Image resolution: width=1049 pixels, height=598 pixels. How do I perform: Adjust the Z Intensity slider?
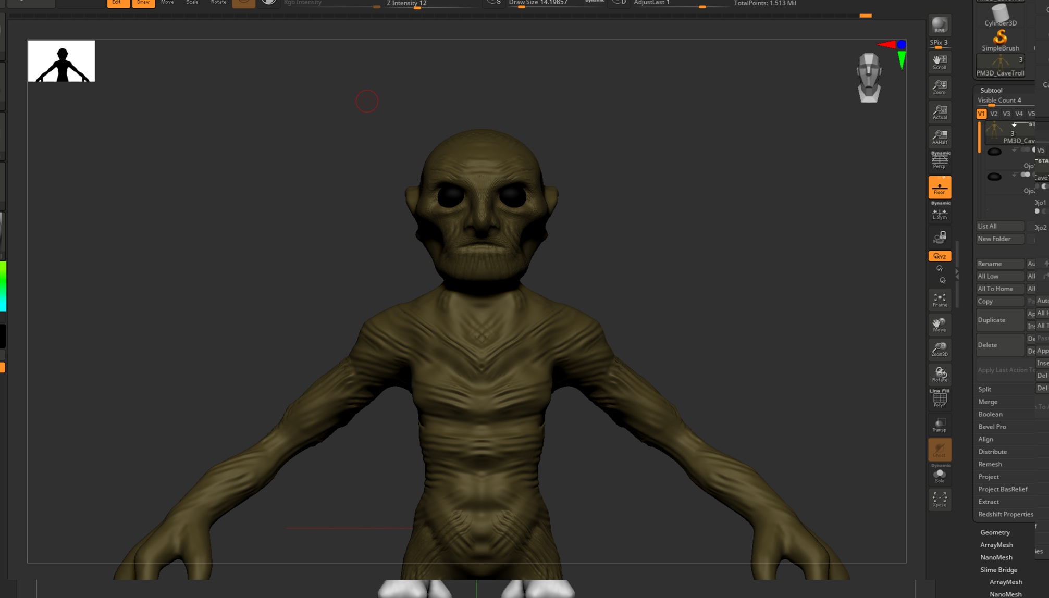coord(430,4)
